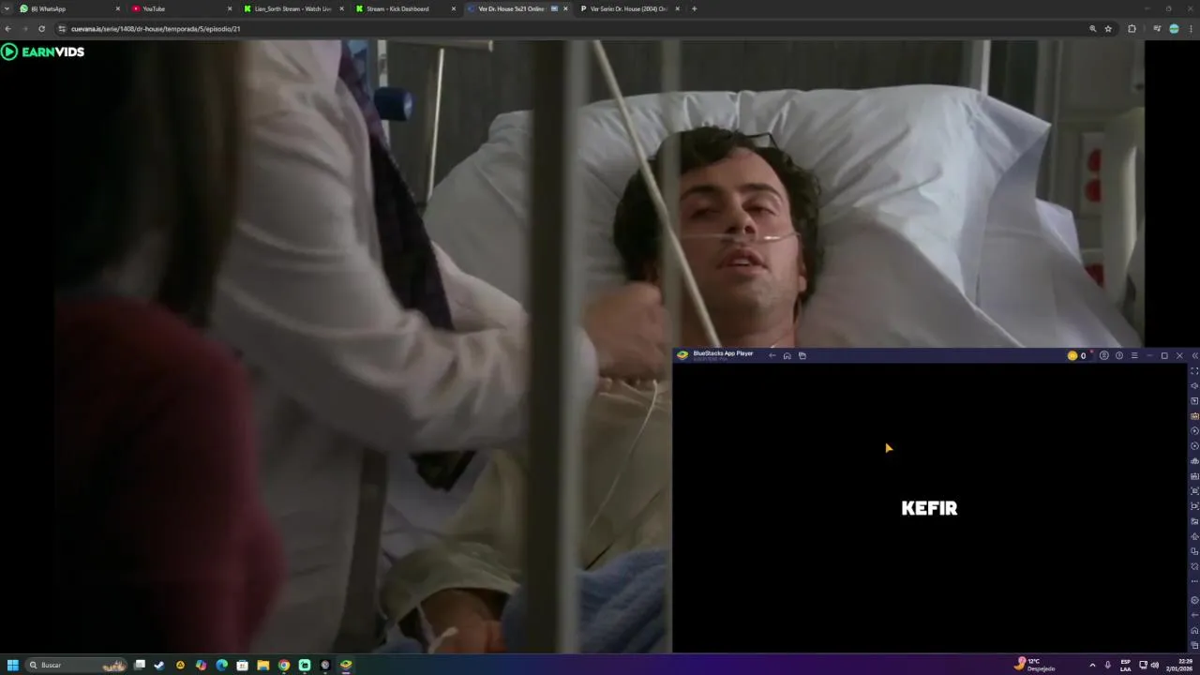
Task: Open the BlueStacks media folder icon in sidebar
Action: click(1194, 521)
